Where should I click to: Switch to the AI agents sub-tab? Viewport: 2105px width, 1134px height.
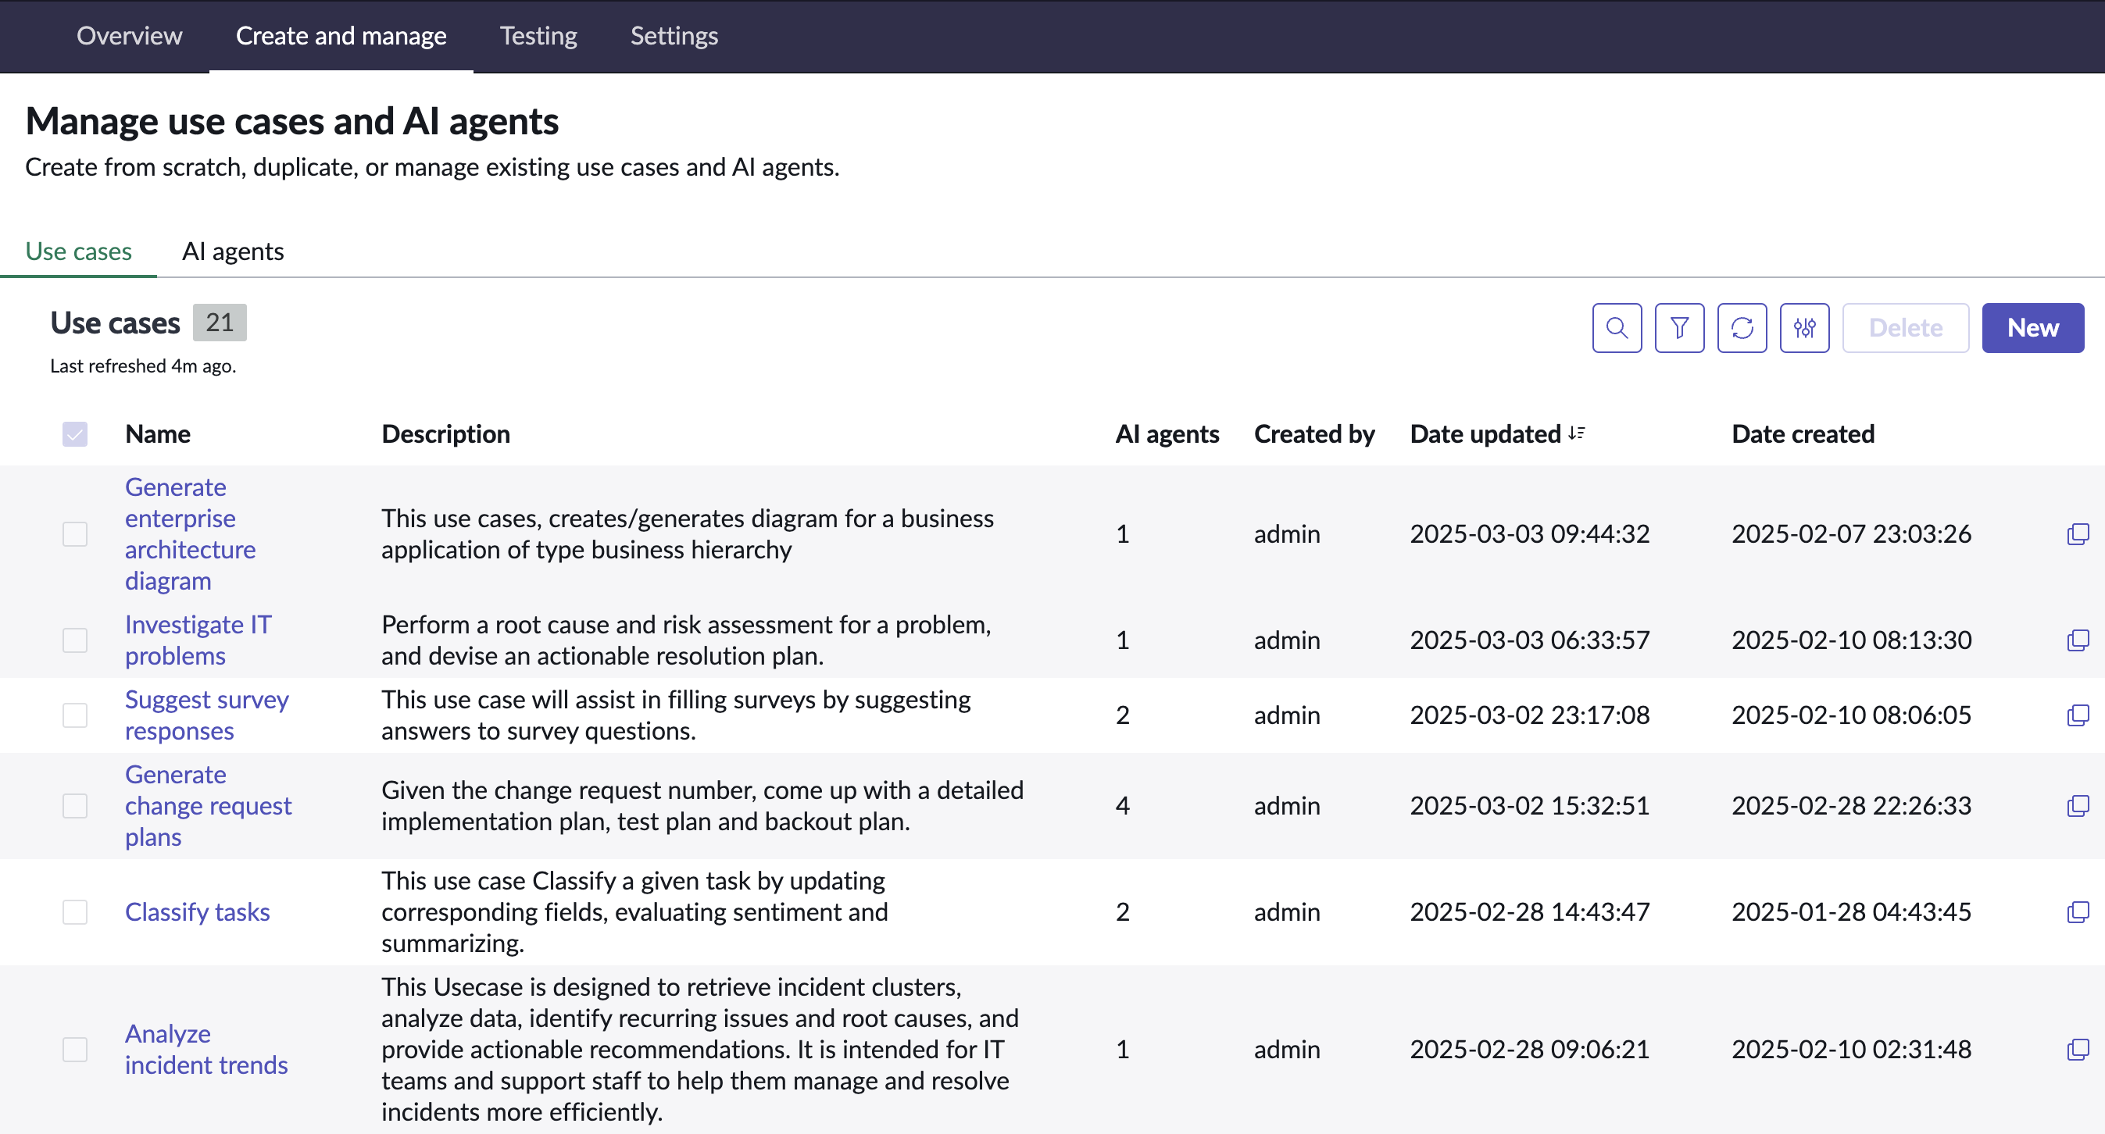point(233,251)
